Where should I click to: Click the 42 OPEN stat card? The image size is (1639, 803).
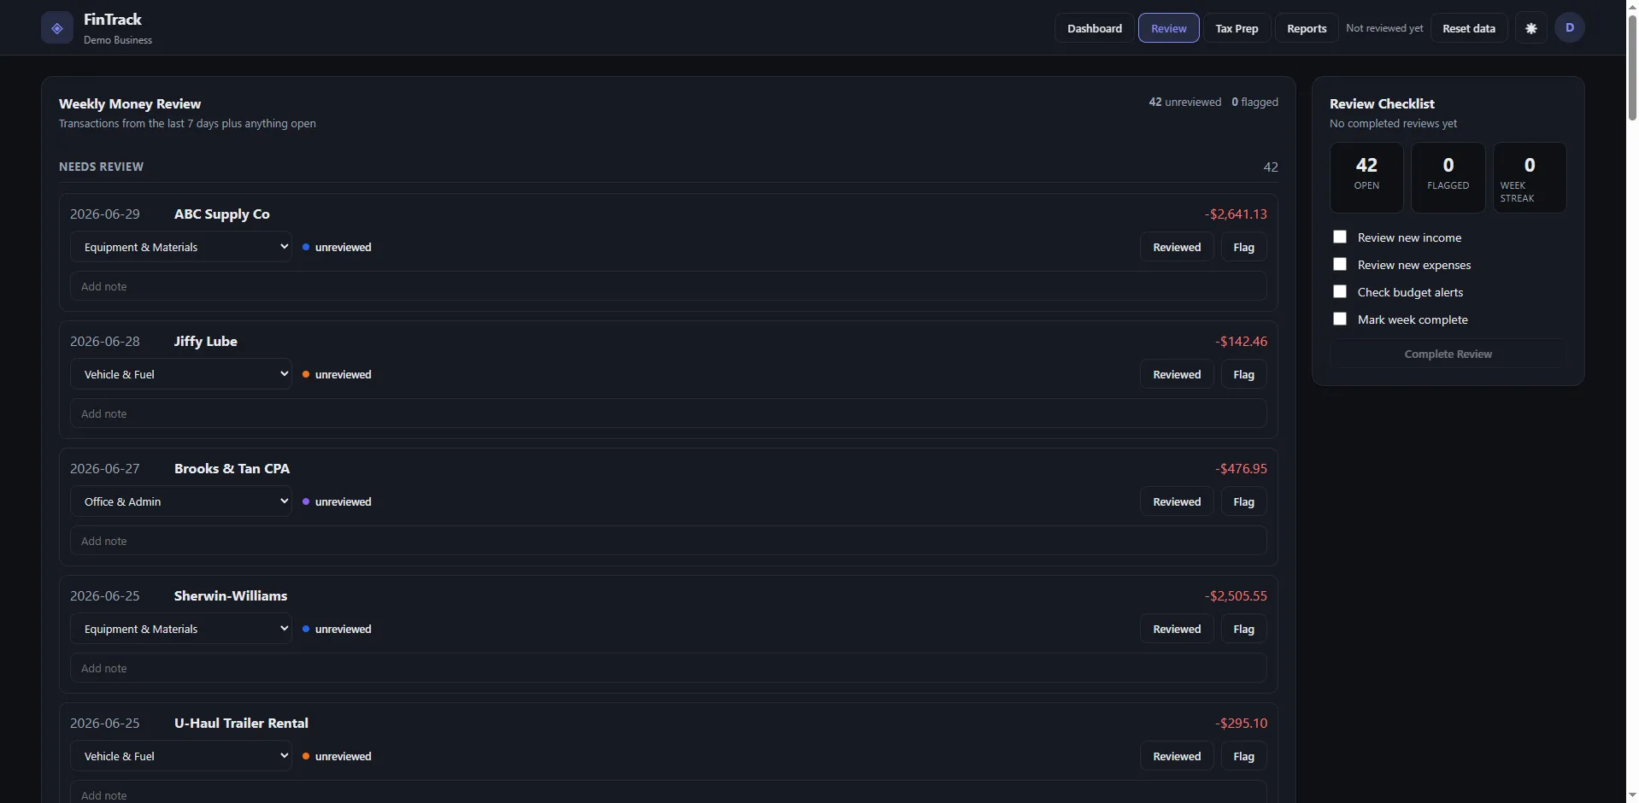(1366, 178)
